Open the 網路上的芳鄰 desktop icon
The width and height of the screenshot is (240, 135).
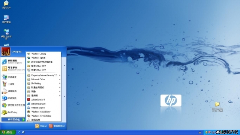click(x=6, y=34)
